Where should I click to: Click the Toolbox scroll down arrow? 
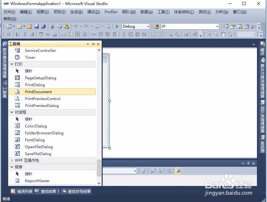pos(99,183)
